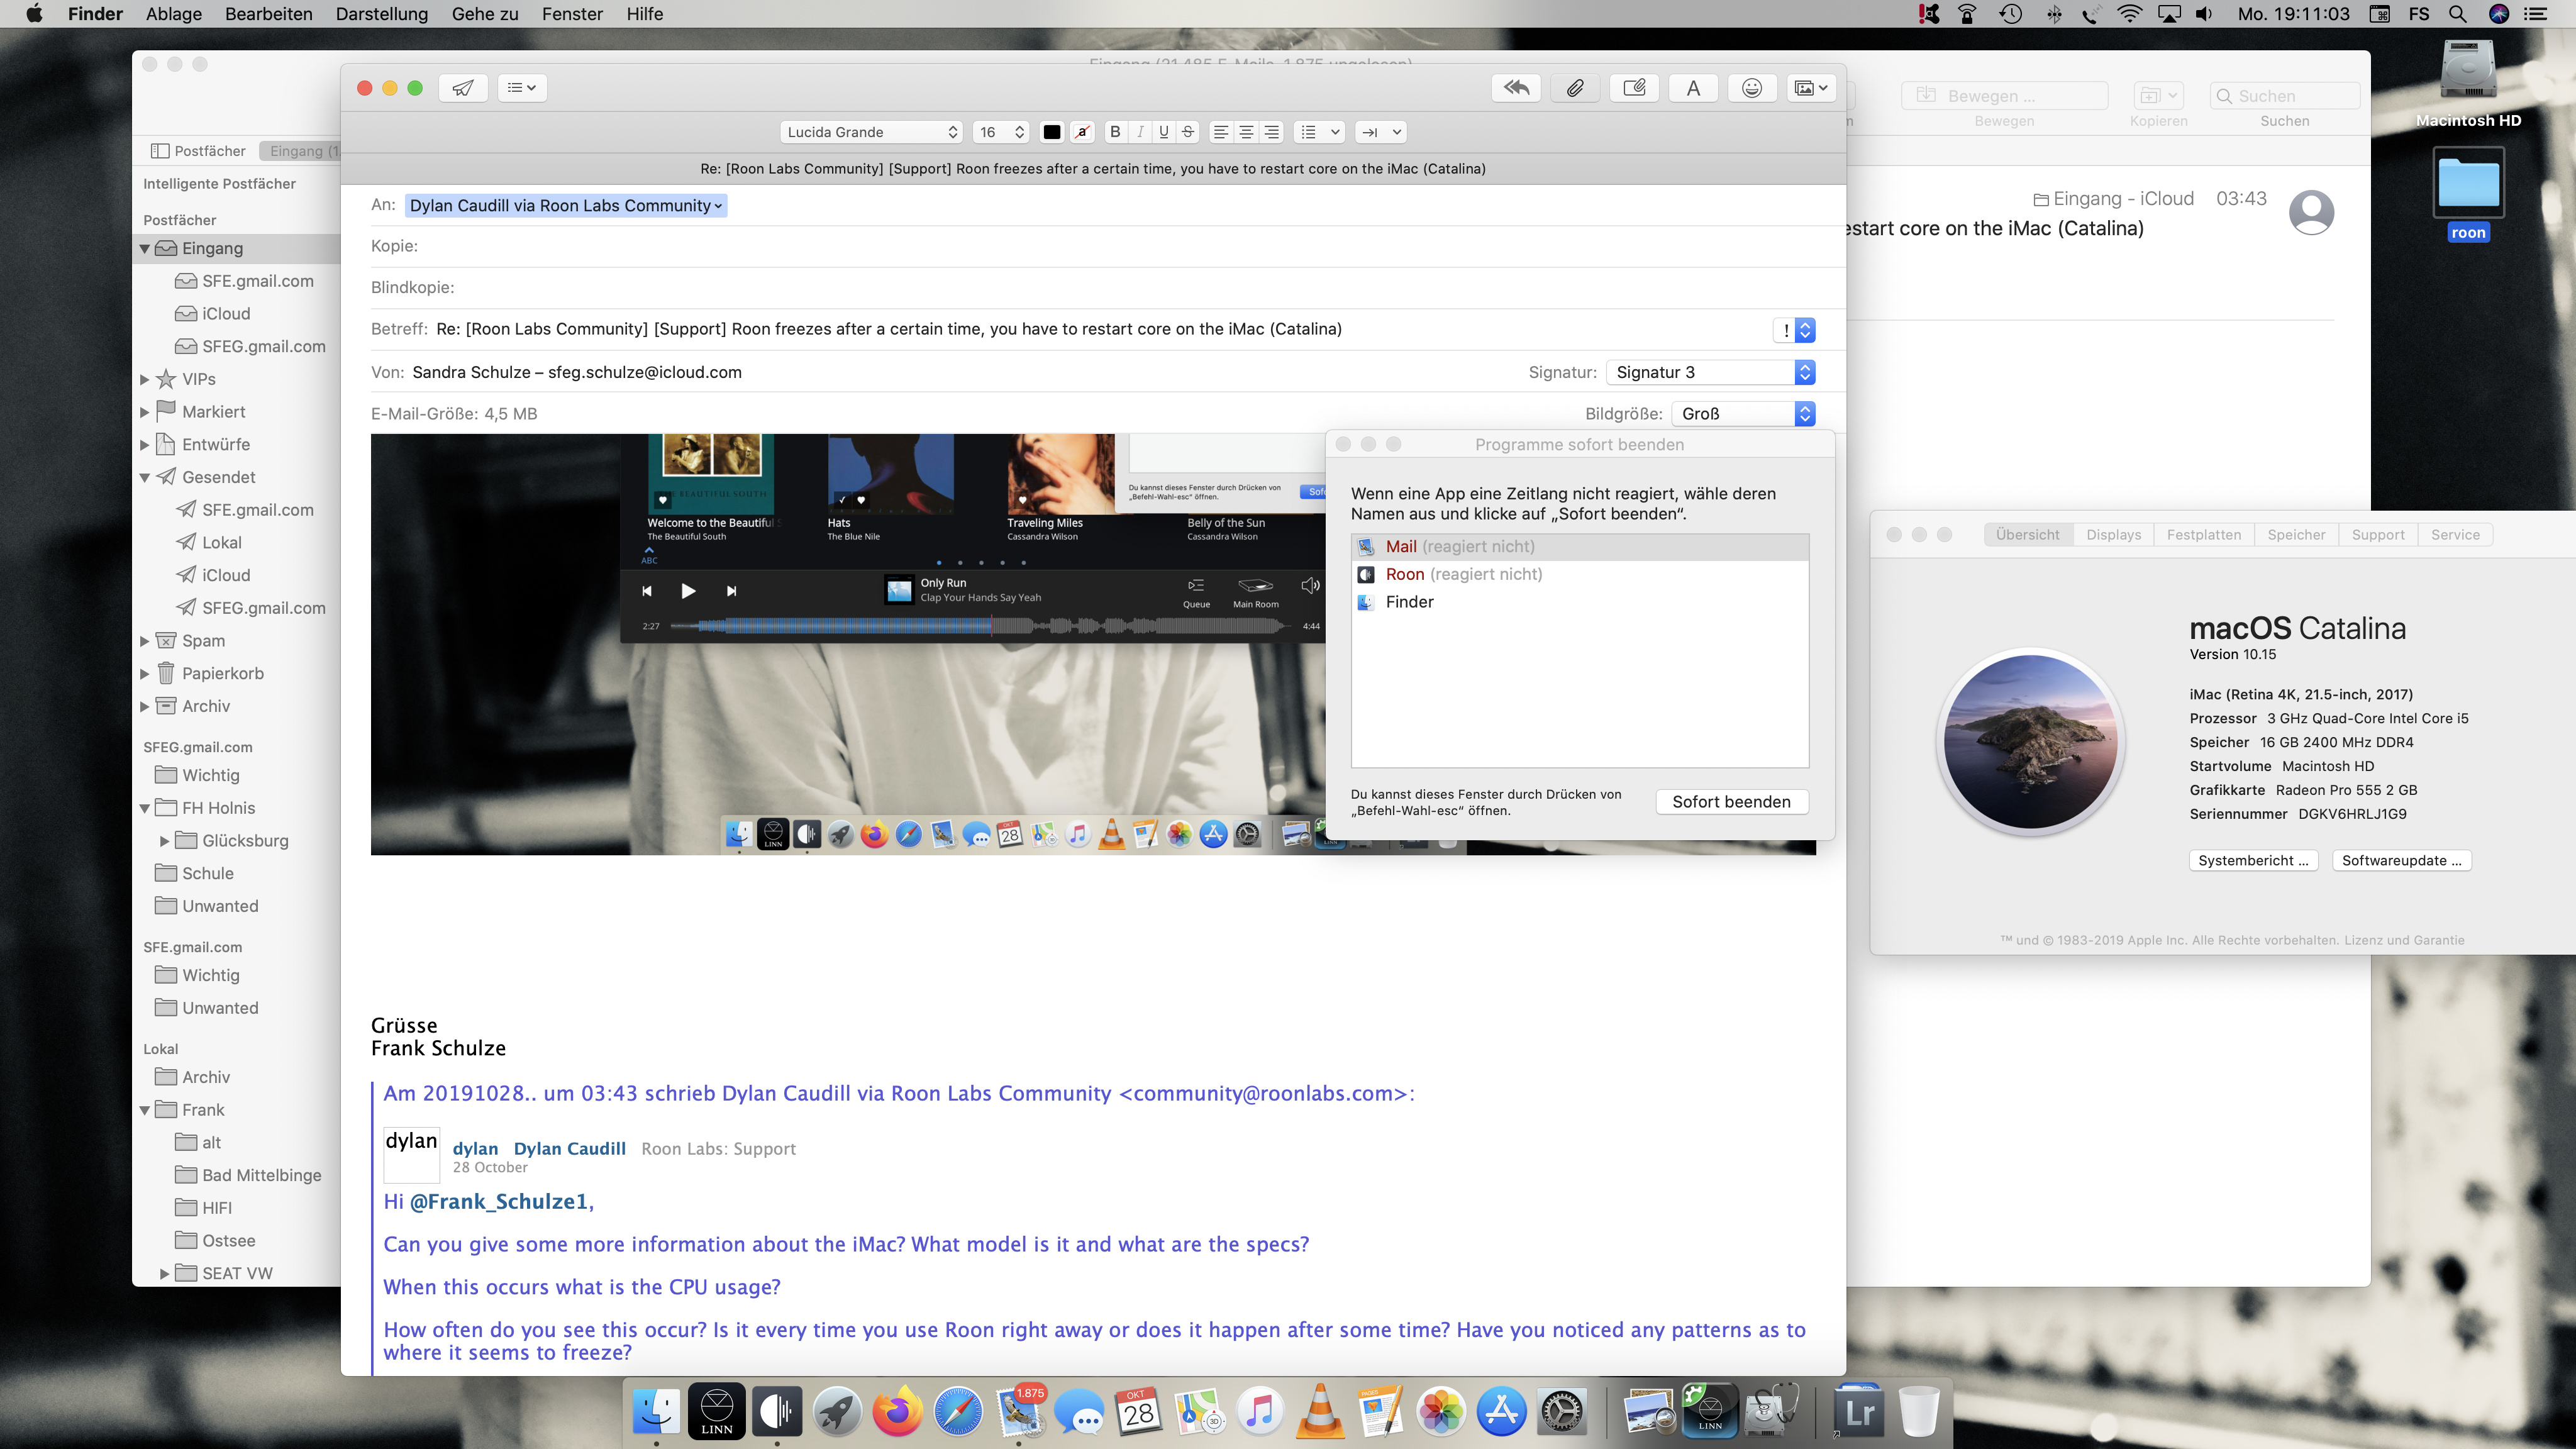Open System Preferences from the Dock
Viewport: 2576px width, 1449px height.
(1562, 1412)
